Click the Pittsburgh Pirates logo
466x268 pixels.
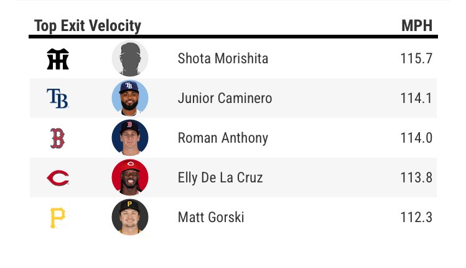coord(57,217)
